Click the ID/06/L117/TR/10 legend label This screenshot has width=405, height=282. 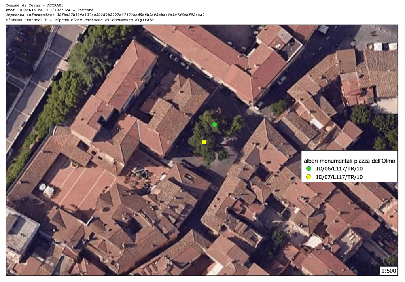pyautogui.click(x=339, y=169)
